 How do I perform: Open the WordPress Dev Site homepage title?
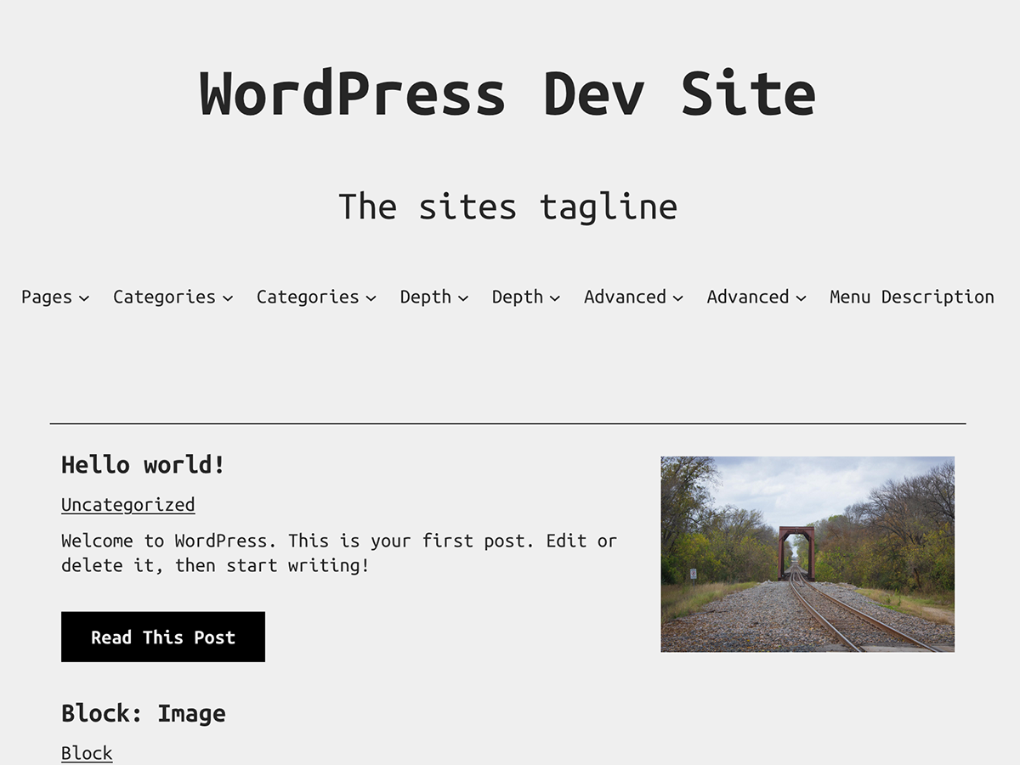[x=507, y=92]
